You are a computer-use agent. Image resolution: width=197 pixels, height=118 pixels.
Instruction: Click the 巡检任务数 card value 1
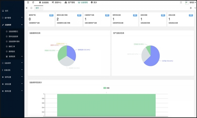pyautogui.click(x=141, y=19)
